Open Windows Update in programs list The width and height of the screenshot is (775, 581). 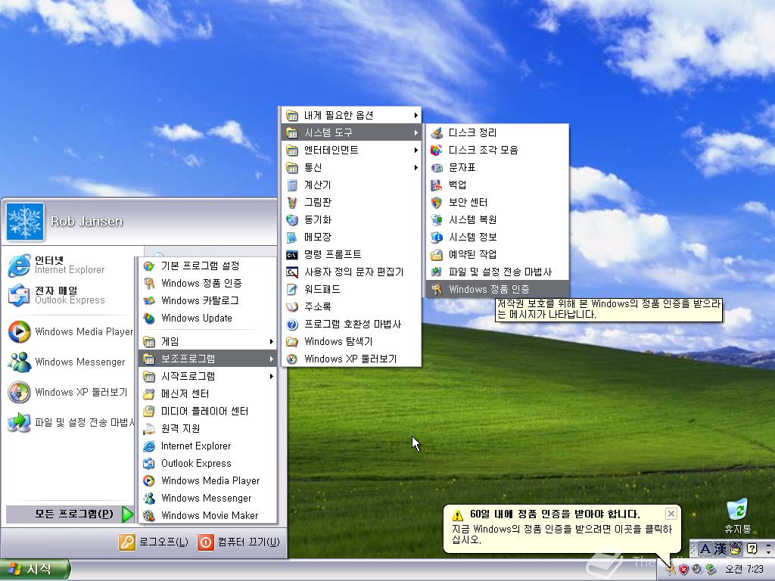tap(207, 318)
